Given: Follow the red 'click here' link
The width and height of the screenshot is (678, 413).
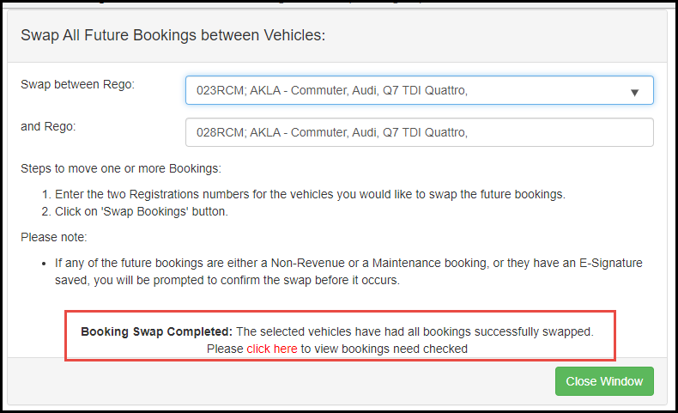Looking at the screenshot, I should [x=272, y=349].
